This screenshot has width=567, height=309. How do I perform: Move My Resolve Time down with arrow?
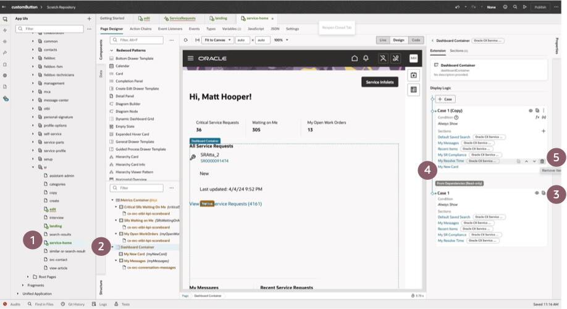(x=534, y=161)
